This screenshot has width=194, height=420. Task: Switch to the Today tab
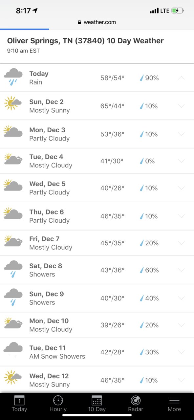click(x=19, y=404)
